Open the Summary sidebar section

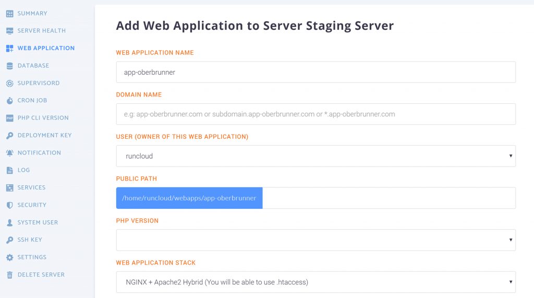pos(32,13)
